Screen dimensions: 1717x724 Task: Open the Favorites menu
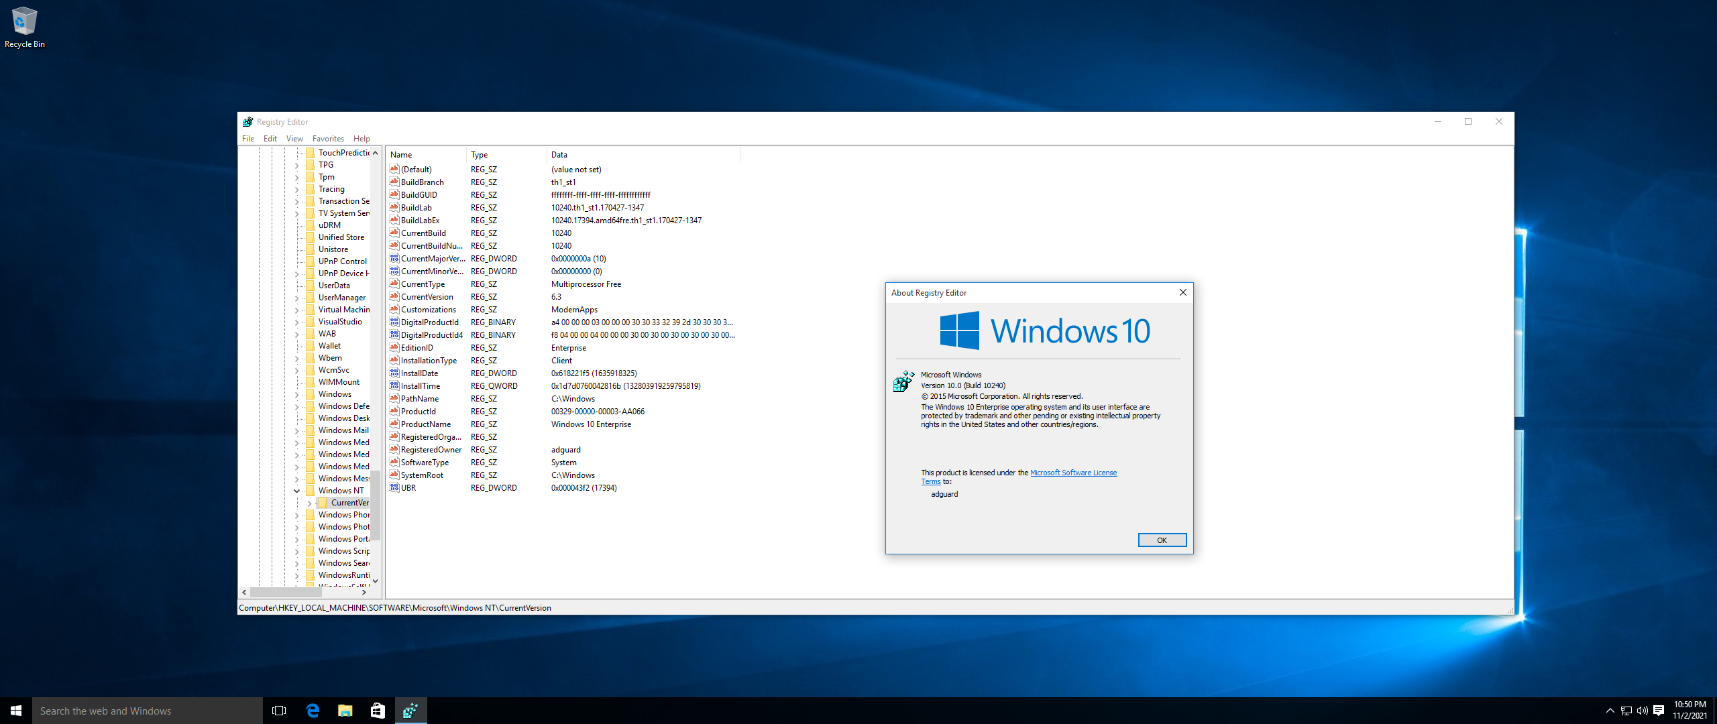tap(328, 139)
